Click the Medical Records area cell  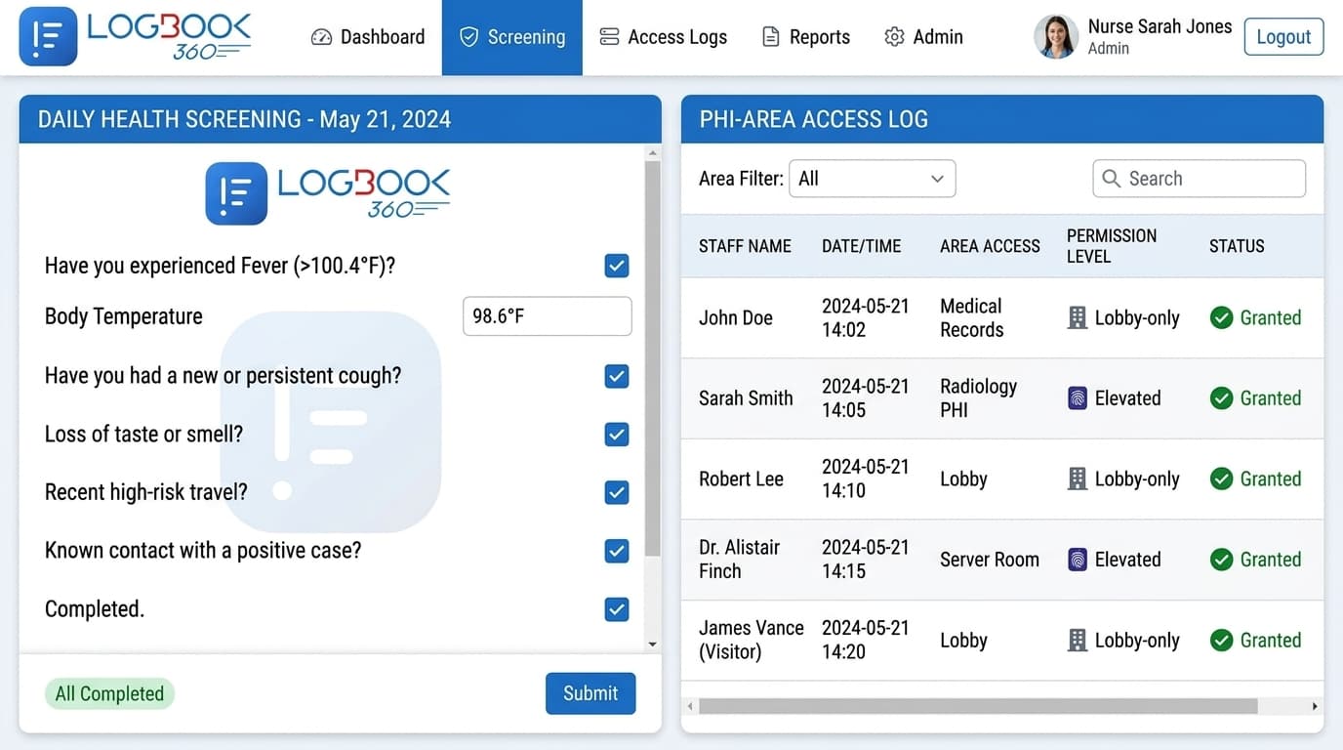coord(971,317)
